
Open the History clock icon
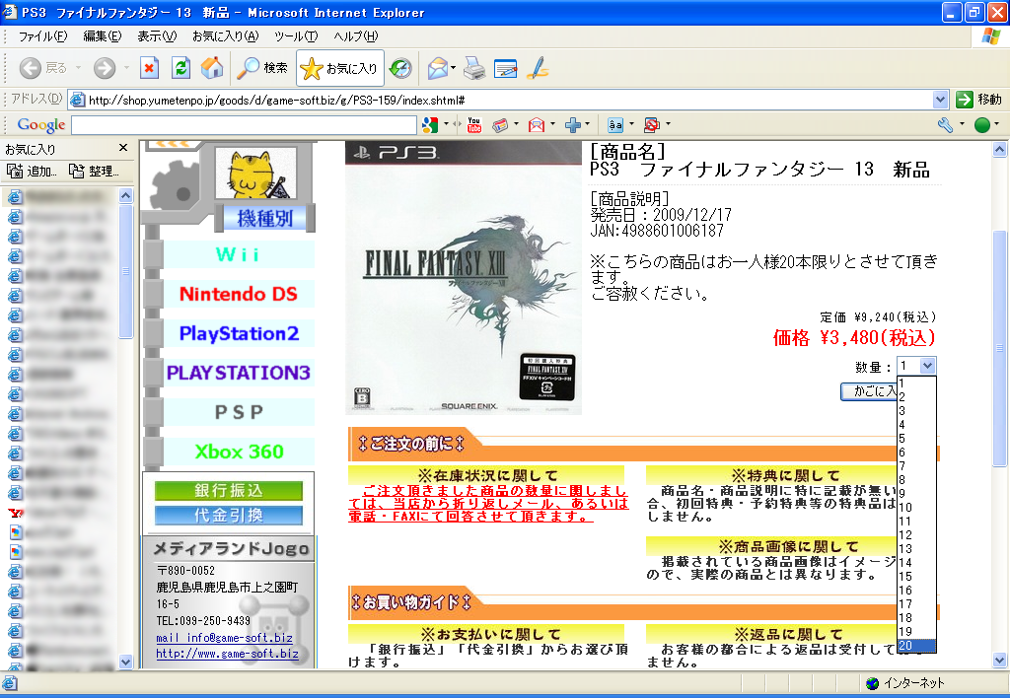tap(400, 68)
